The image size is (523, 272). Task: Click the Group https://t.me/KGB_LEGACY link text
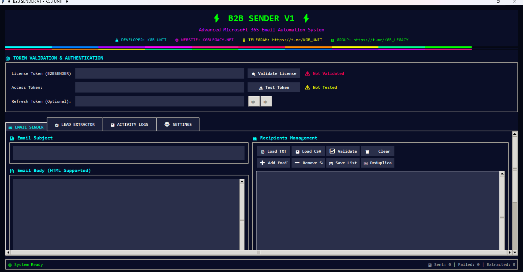click(381, 40)
